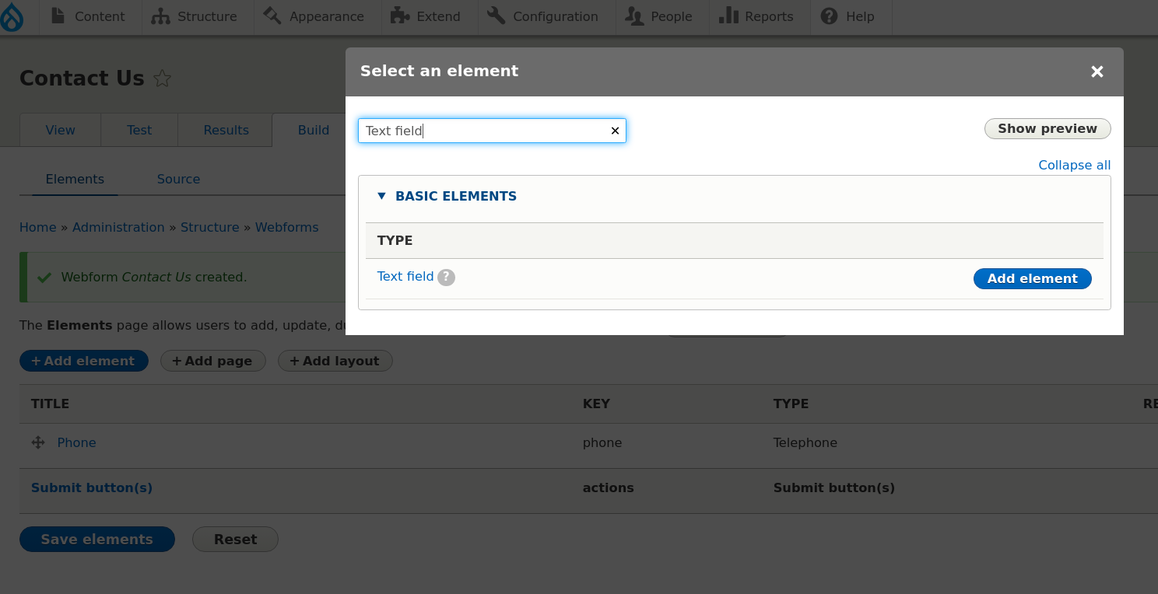
Task: Click the Drupal logo home icon
Action: [12, 16]
